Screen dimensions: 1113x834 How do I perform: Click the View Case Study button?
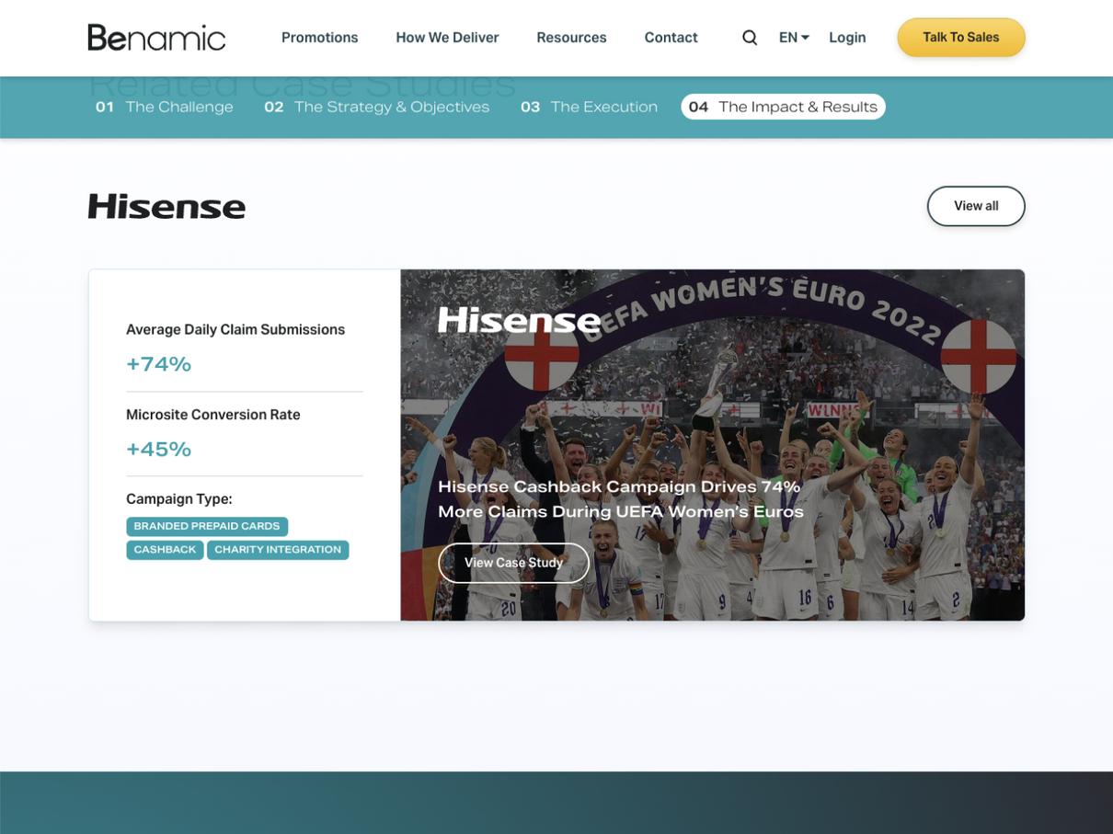(513, 563)
